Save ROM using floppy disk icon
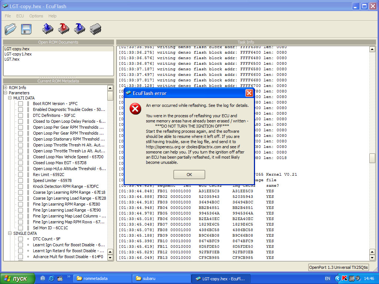 click(x=26, y=29)
